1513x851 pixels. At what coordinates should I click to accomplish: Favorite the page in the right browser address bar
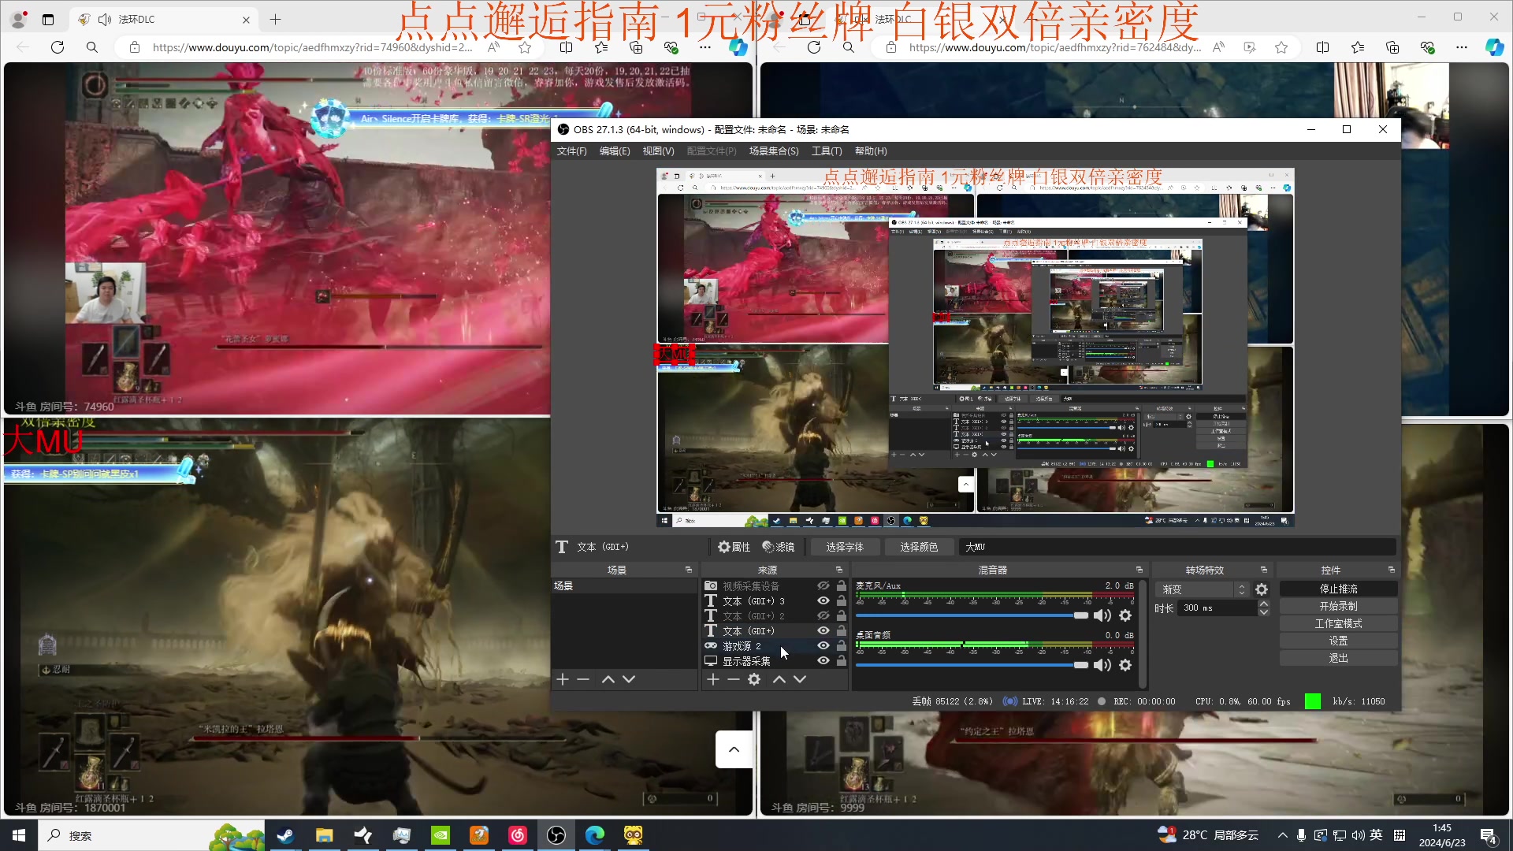point(1281,47)
